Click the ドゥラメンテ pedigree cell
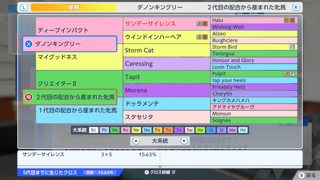Image resolution: width=320 pixels, height=180 pixels. [x=166, y=104]
